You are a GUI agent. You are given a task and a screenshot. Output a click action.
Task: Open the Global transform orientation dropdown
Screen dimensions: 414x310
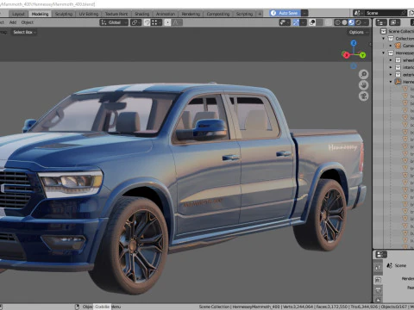(114, 22)
